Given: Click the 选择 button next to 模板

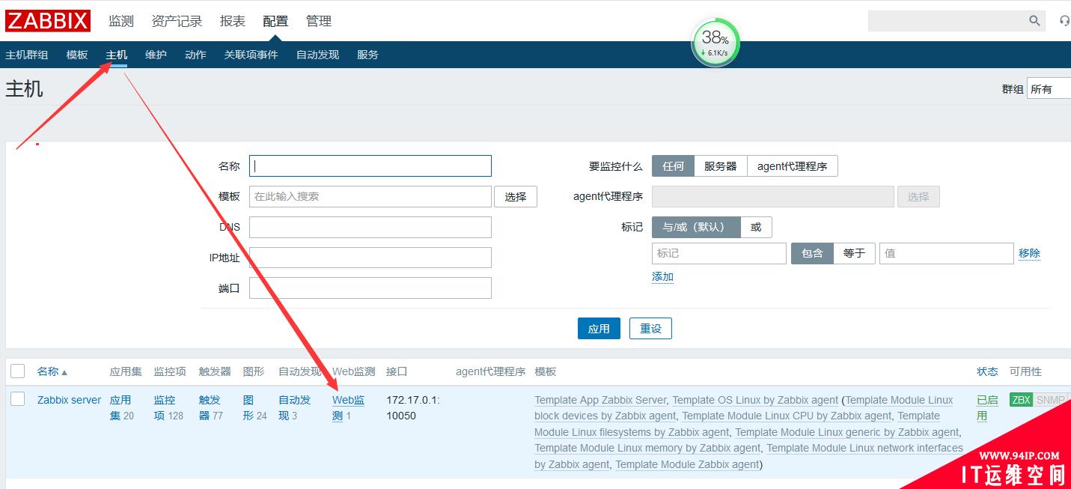Looking at the screenshot, I should (516, 196).
